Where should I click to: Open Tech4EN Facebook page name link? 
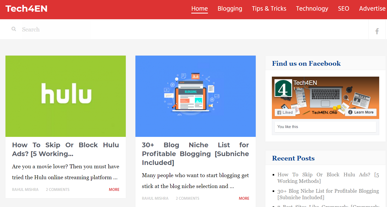tap(305, 83)
